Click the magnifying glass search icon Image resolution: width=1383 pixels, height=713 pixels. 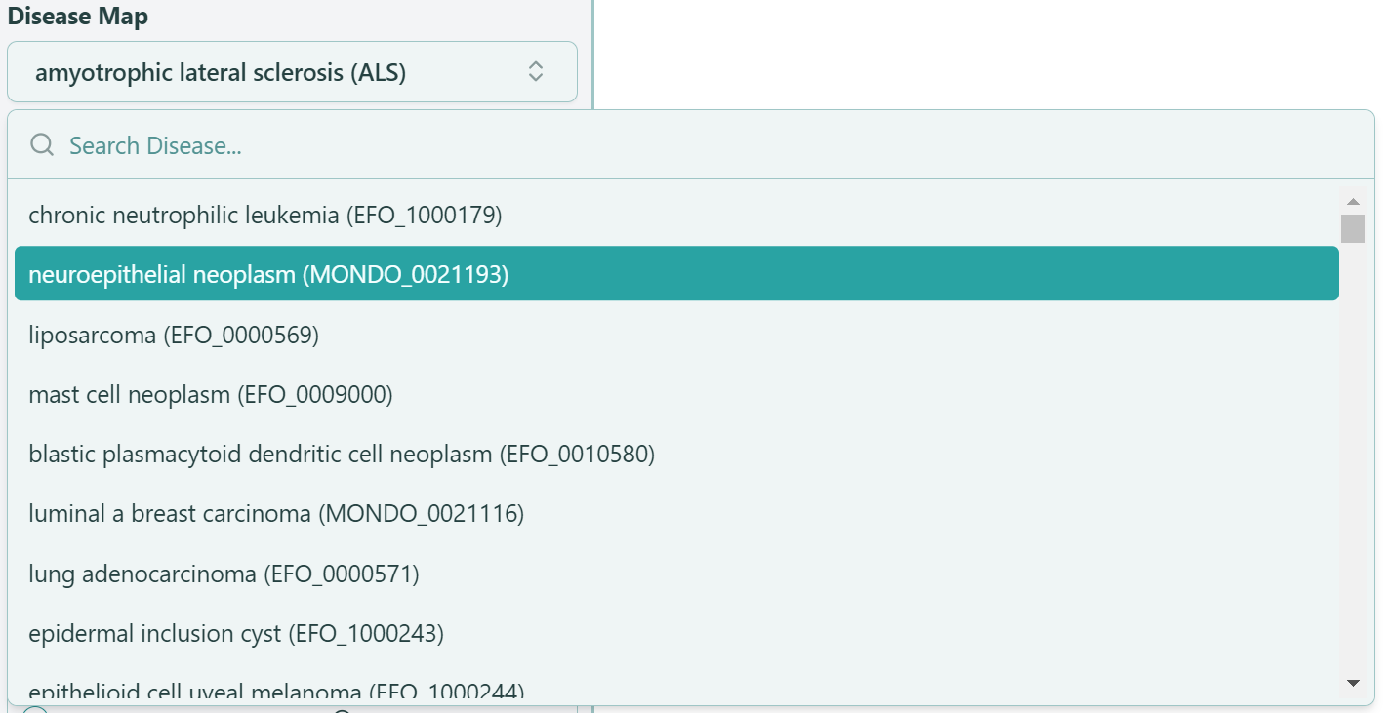point(42,145)
